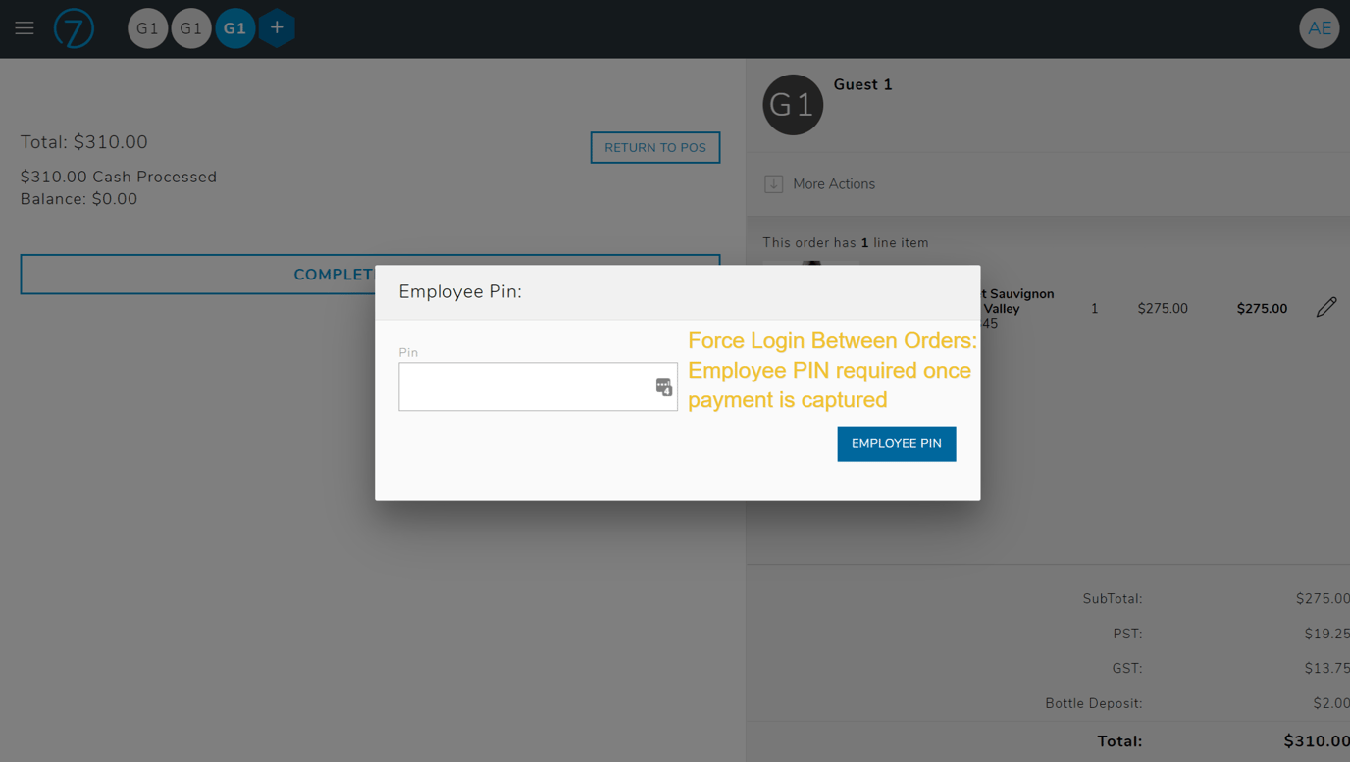Switch to the first G1 guest tab
Screen dimensions: 1350x762
(x=147, y=27)
